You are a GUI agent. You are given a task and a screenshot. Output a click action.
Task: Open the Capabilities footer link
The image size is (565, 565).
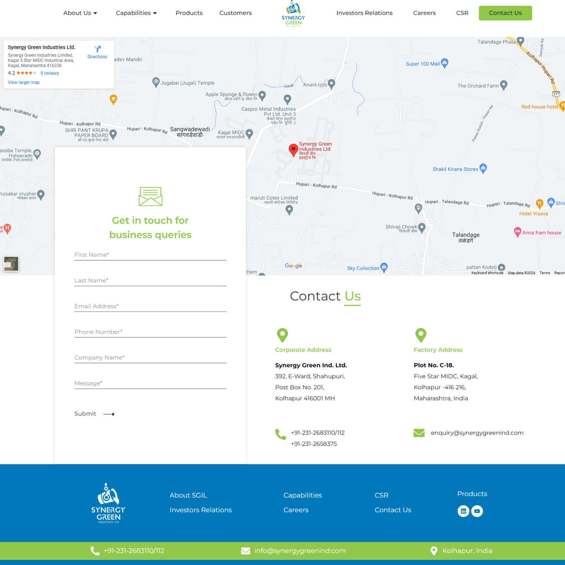[303, 495]
